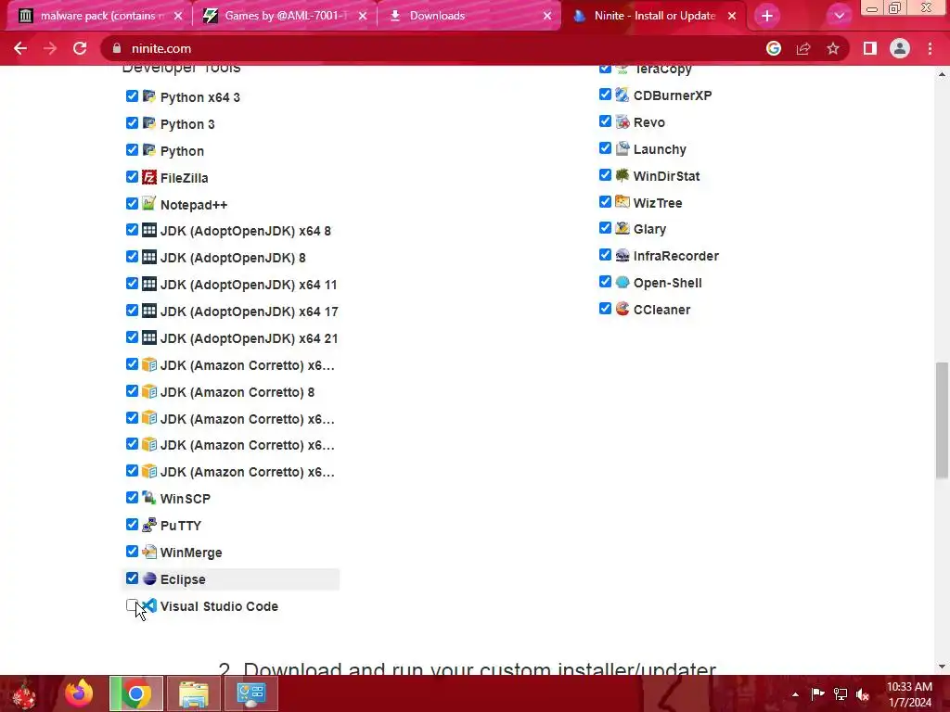Uncheck the FileZilla checkbox
This screenshot has height=712, width=950.
pos(132,177)
